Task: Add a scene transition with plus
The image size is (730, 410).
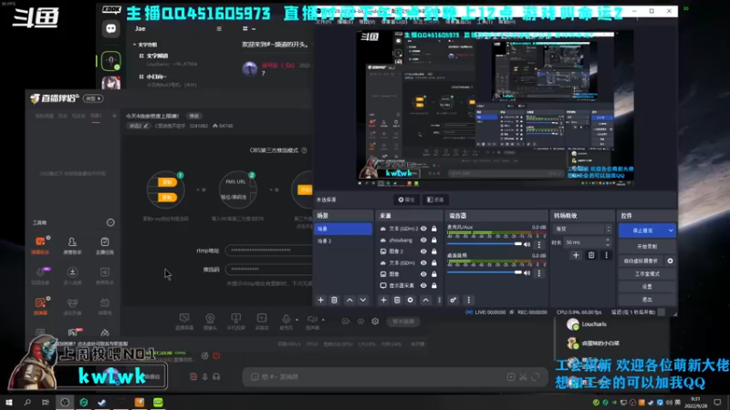Action: pos(576,255)
